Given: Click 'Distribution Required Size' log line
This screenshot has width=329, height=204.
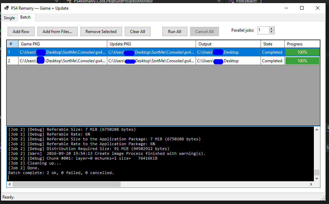Looking at the screenshot, I should click(89, 149).
